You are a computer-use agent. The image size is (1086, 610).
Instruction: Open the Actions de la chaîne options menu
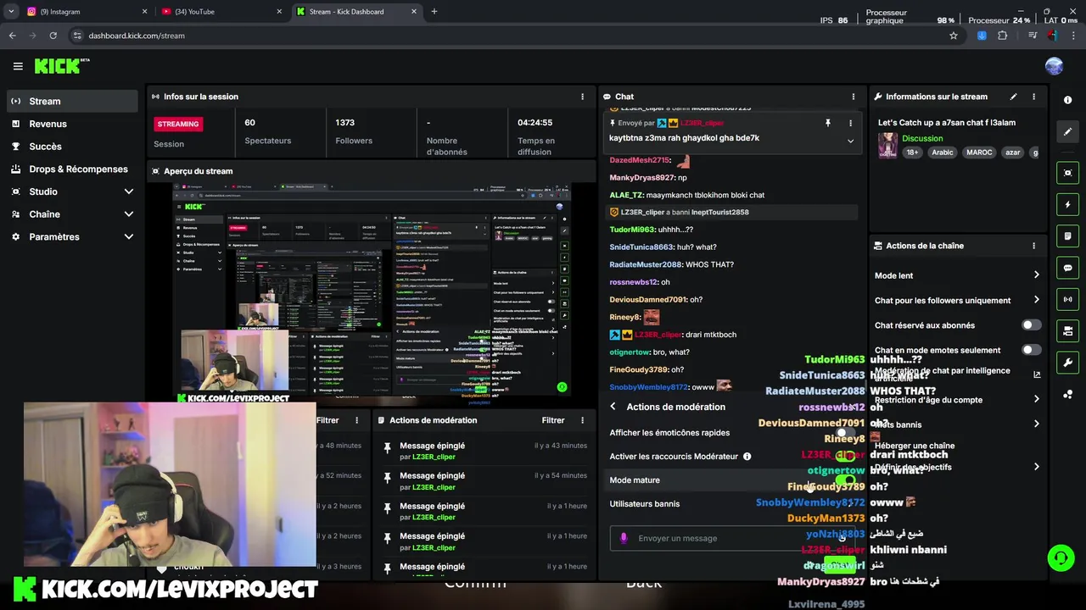click(1033, 246)
